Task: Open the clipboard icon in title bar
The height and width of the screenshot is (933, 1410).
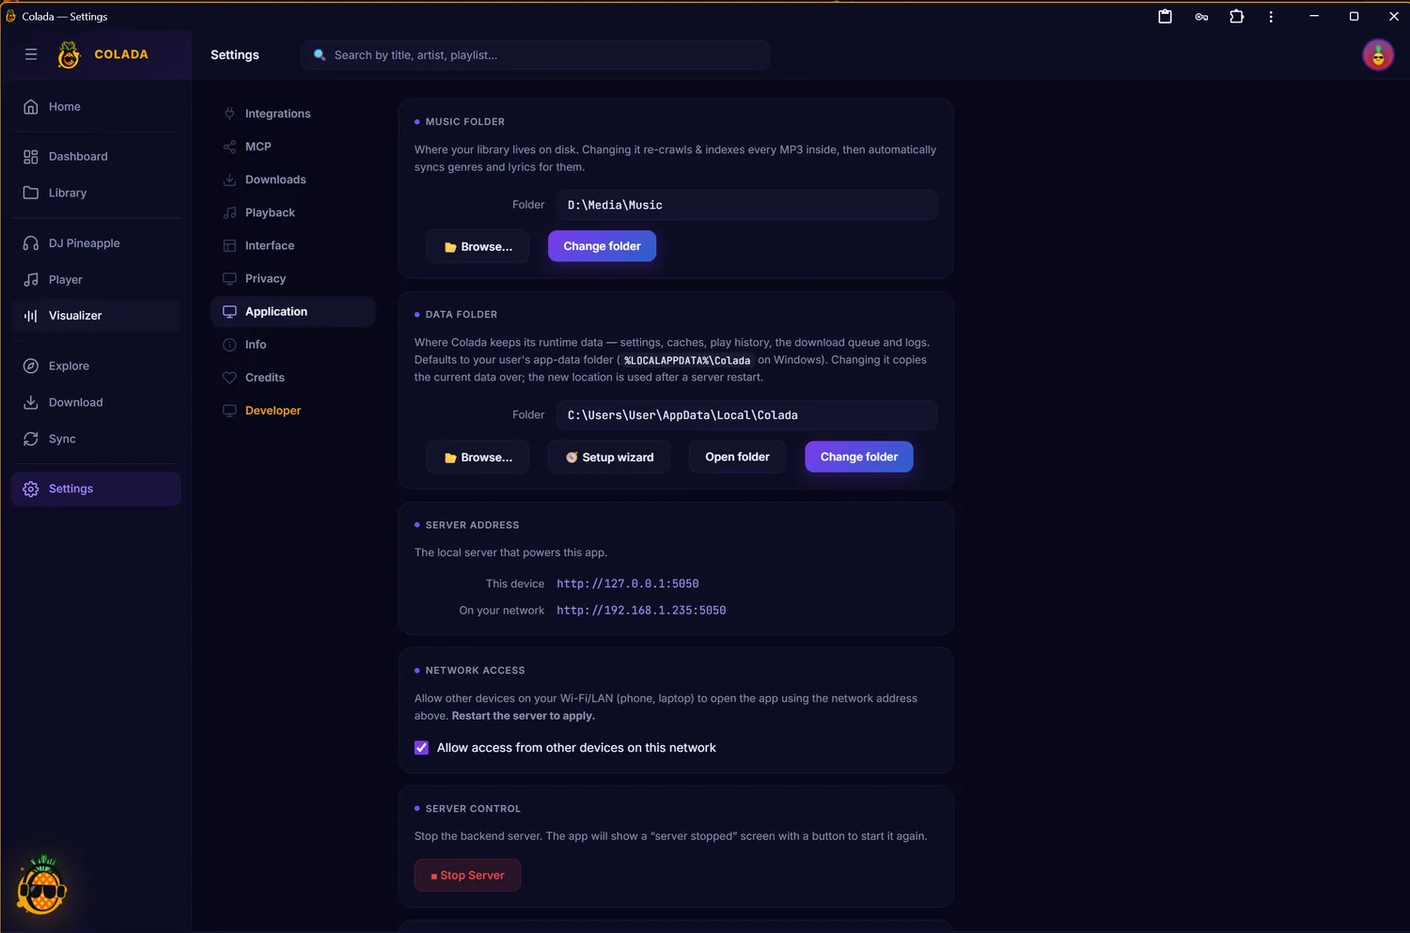Action: [x=1165, y=16]
